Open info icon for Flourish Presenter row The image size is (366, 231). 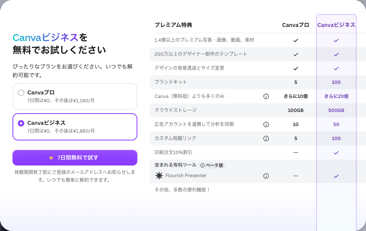click(x=266, y=176)
